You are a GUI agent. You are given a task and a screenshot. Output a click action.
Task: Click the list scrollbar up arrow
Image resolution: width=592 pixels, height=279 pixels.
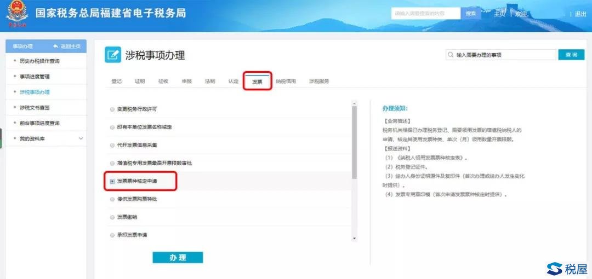354,103
